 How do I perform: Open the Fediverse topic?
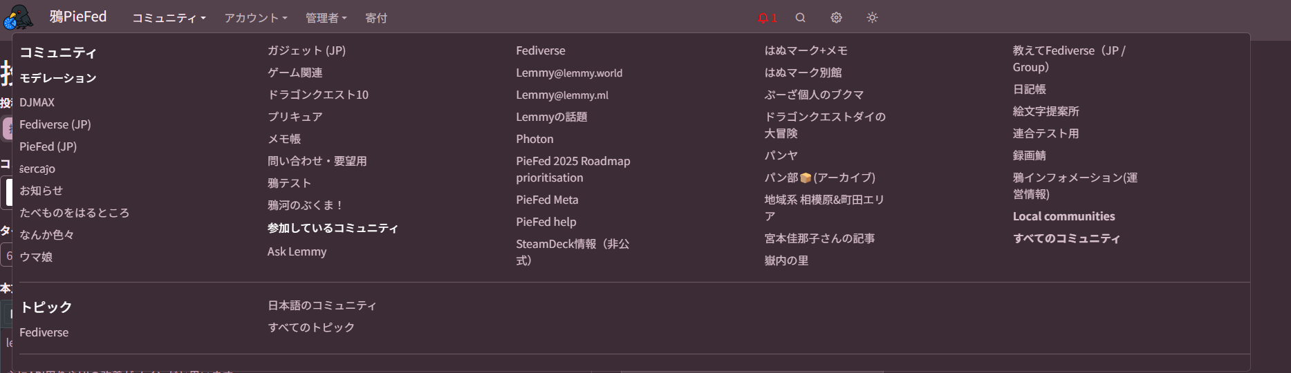point(44,332)
